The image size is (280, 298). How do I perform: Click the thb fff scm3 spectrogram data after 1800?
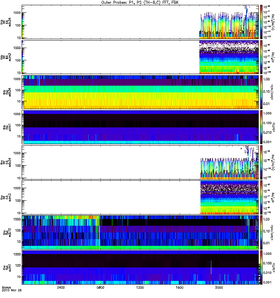(229, 57)
